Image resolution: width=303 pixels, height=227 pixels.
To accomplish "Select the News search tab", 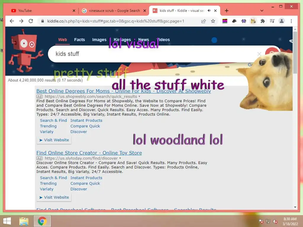I will click(144, 40).
